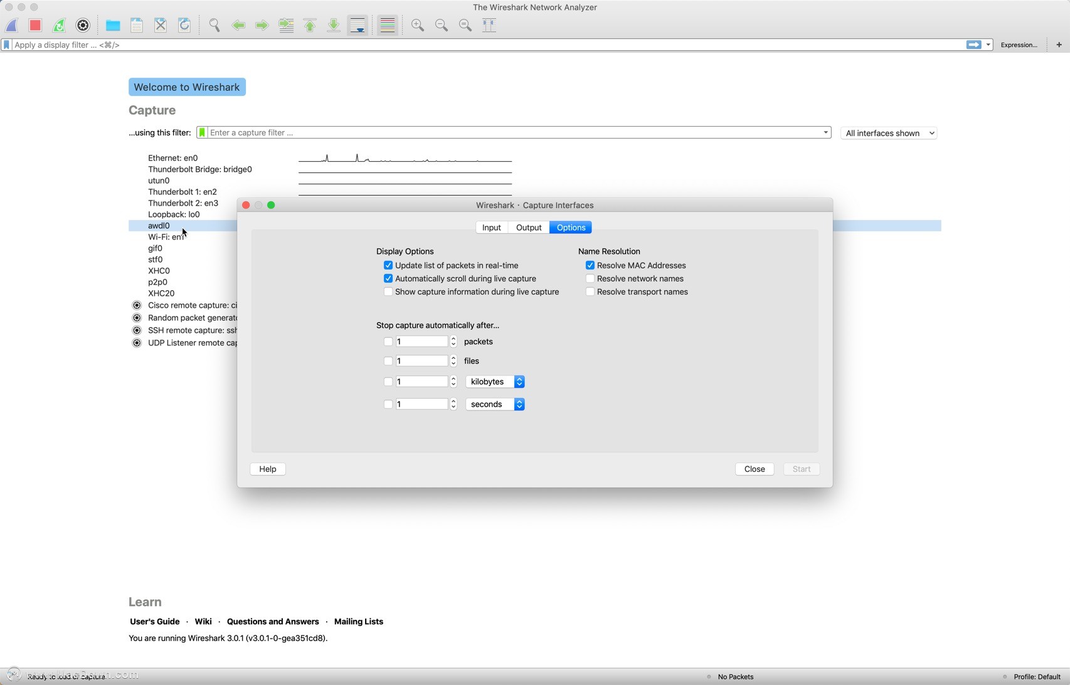Image resolution: width=1070 pixels, height=685 pixels.
Task: Jump to first packet icon
Action: (310, 25)
